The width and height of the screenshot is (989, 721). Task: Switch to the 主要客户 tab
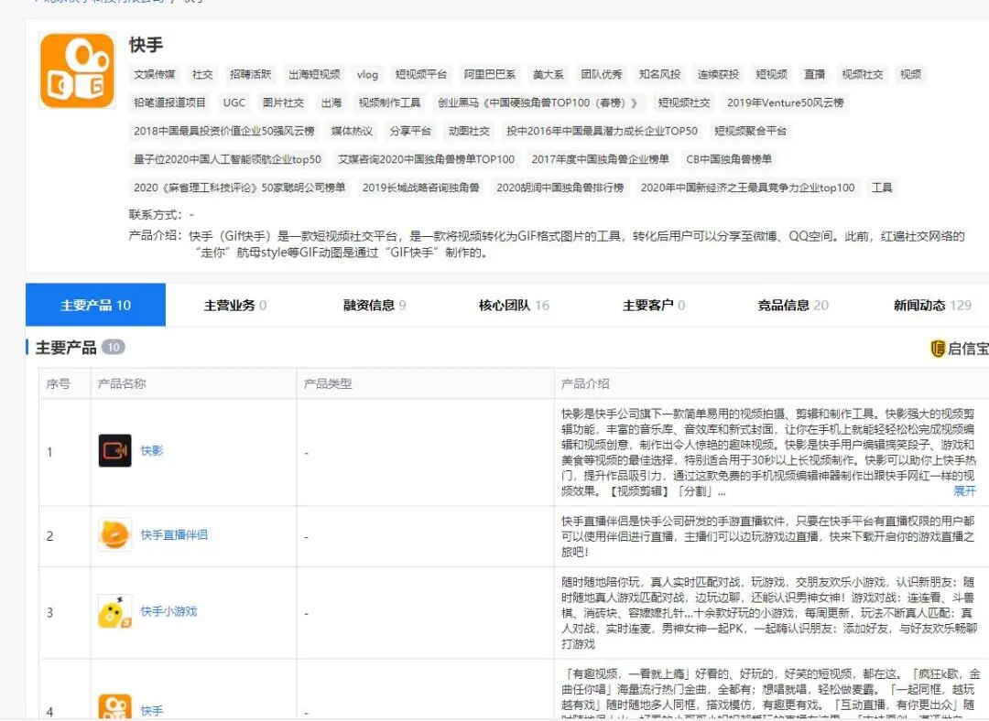coord(652,306)
